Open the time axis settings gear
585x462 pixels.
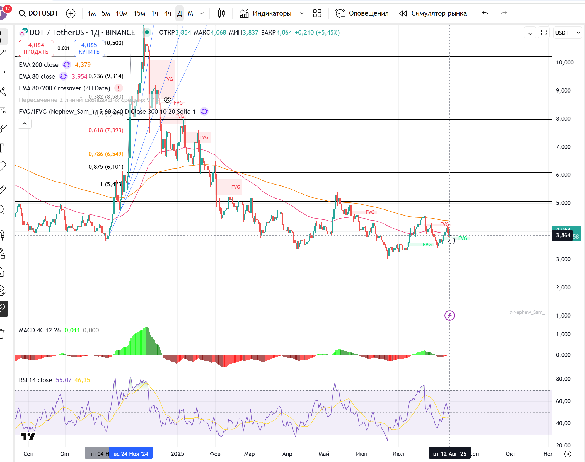point(568,454)
